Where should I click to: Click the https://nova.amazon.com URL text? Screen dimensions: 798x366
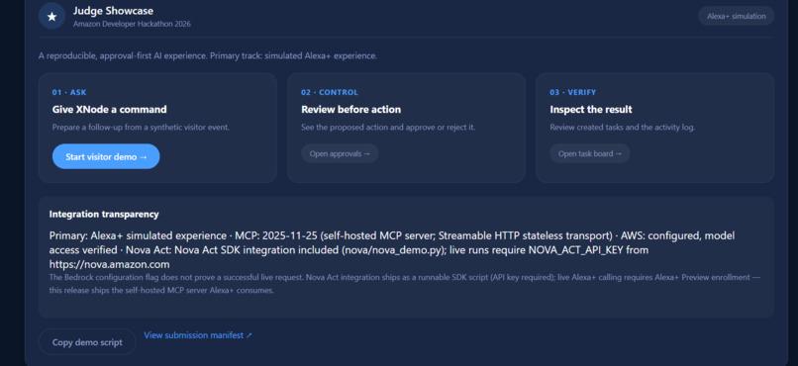tap(110, 264)
